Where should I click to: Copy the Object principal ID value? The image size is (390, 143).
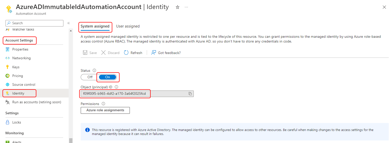click(190, 94)
